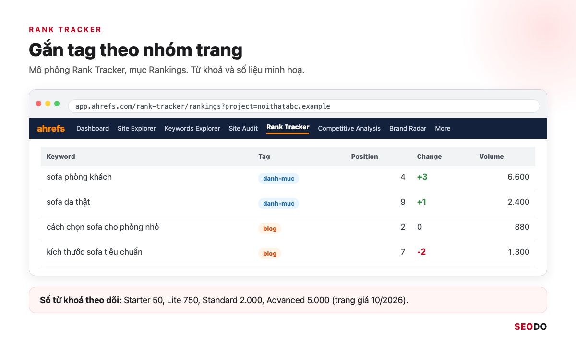This screenshot has width=576, height=342.
Task: Select keyword 'kích thước sofa tiêu chuẩn'
Action: tap(95, 252)
